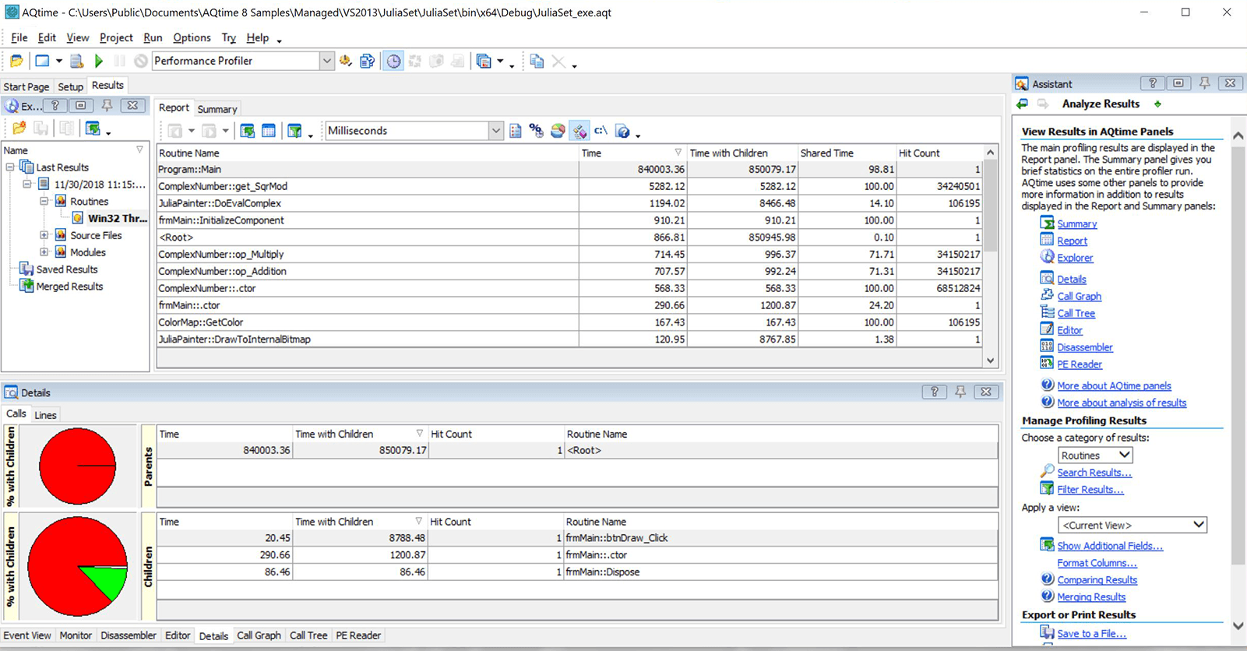
Task: Click the green-arrow table icon in Explorer toolbar
Action: click(93, 128)
